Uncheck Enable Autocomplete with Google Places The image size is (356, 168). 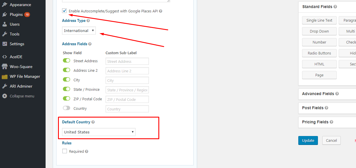pos(64,11)
